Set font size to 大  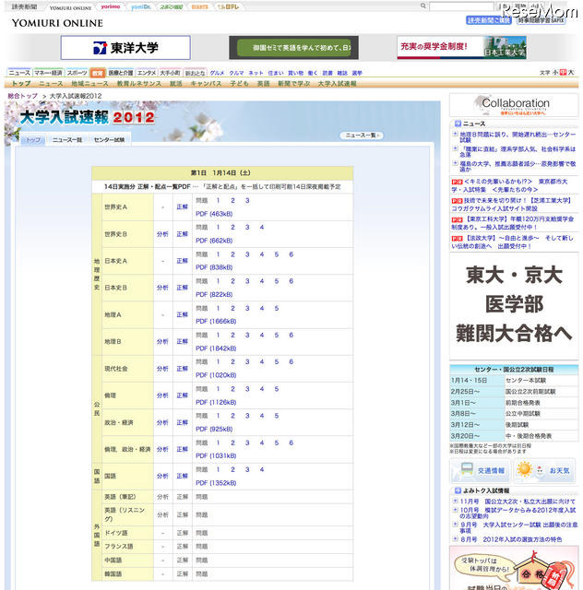(571, 72)
